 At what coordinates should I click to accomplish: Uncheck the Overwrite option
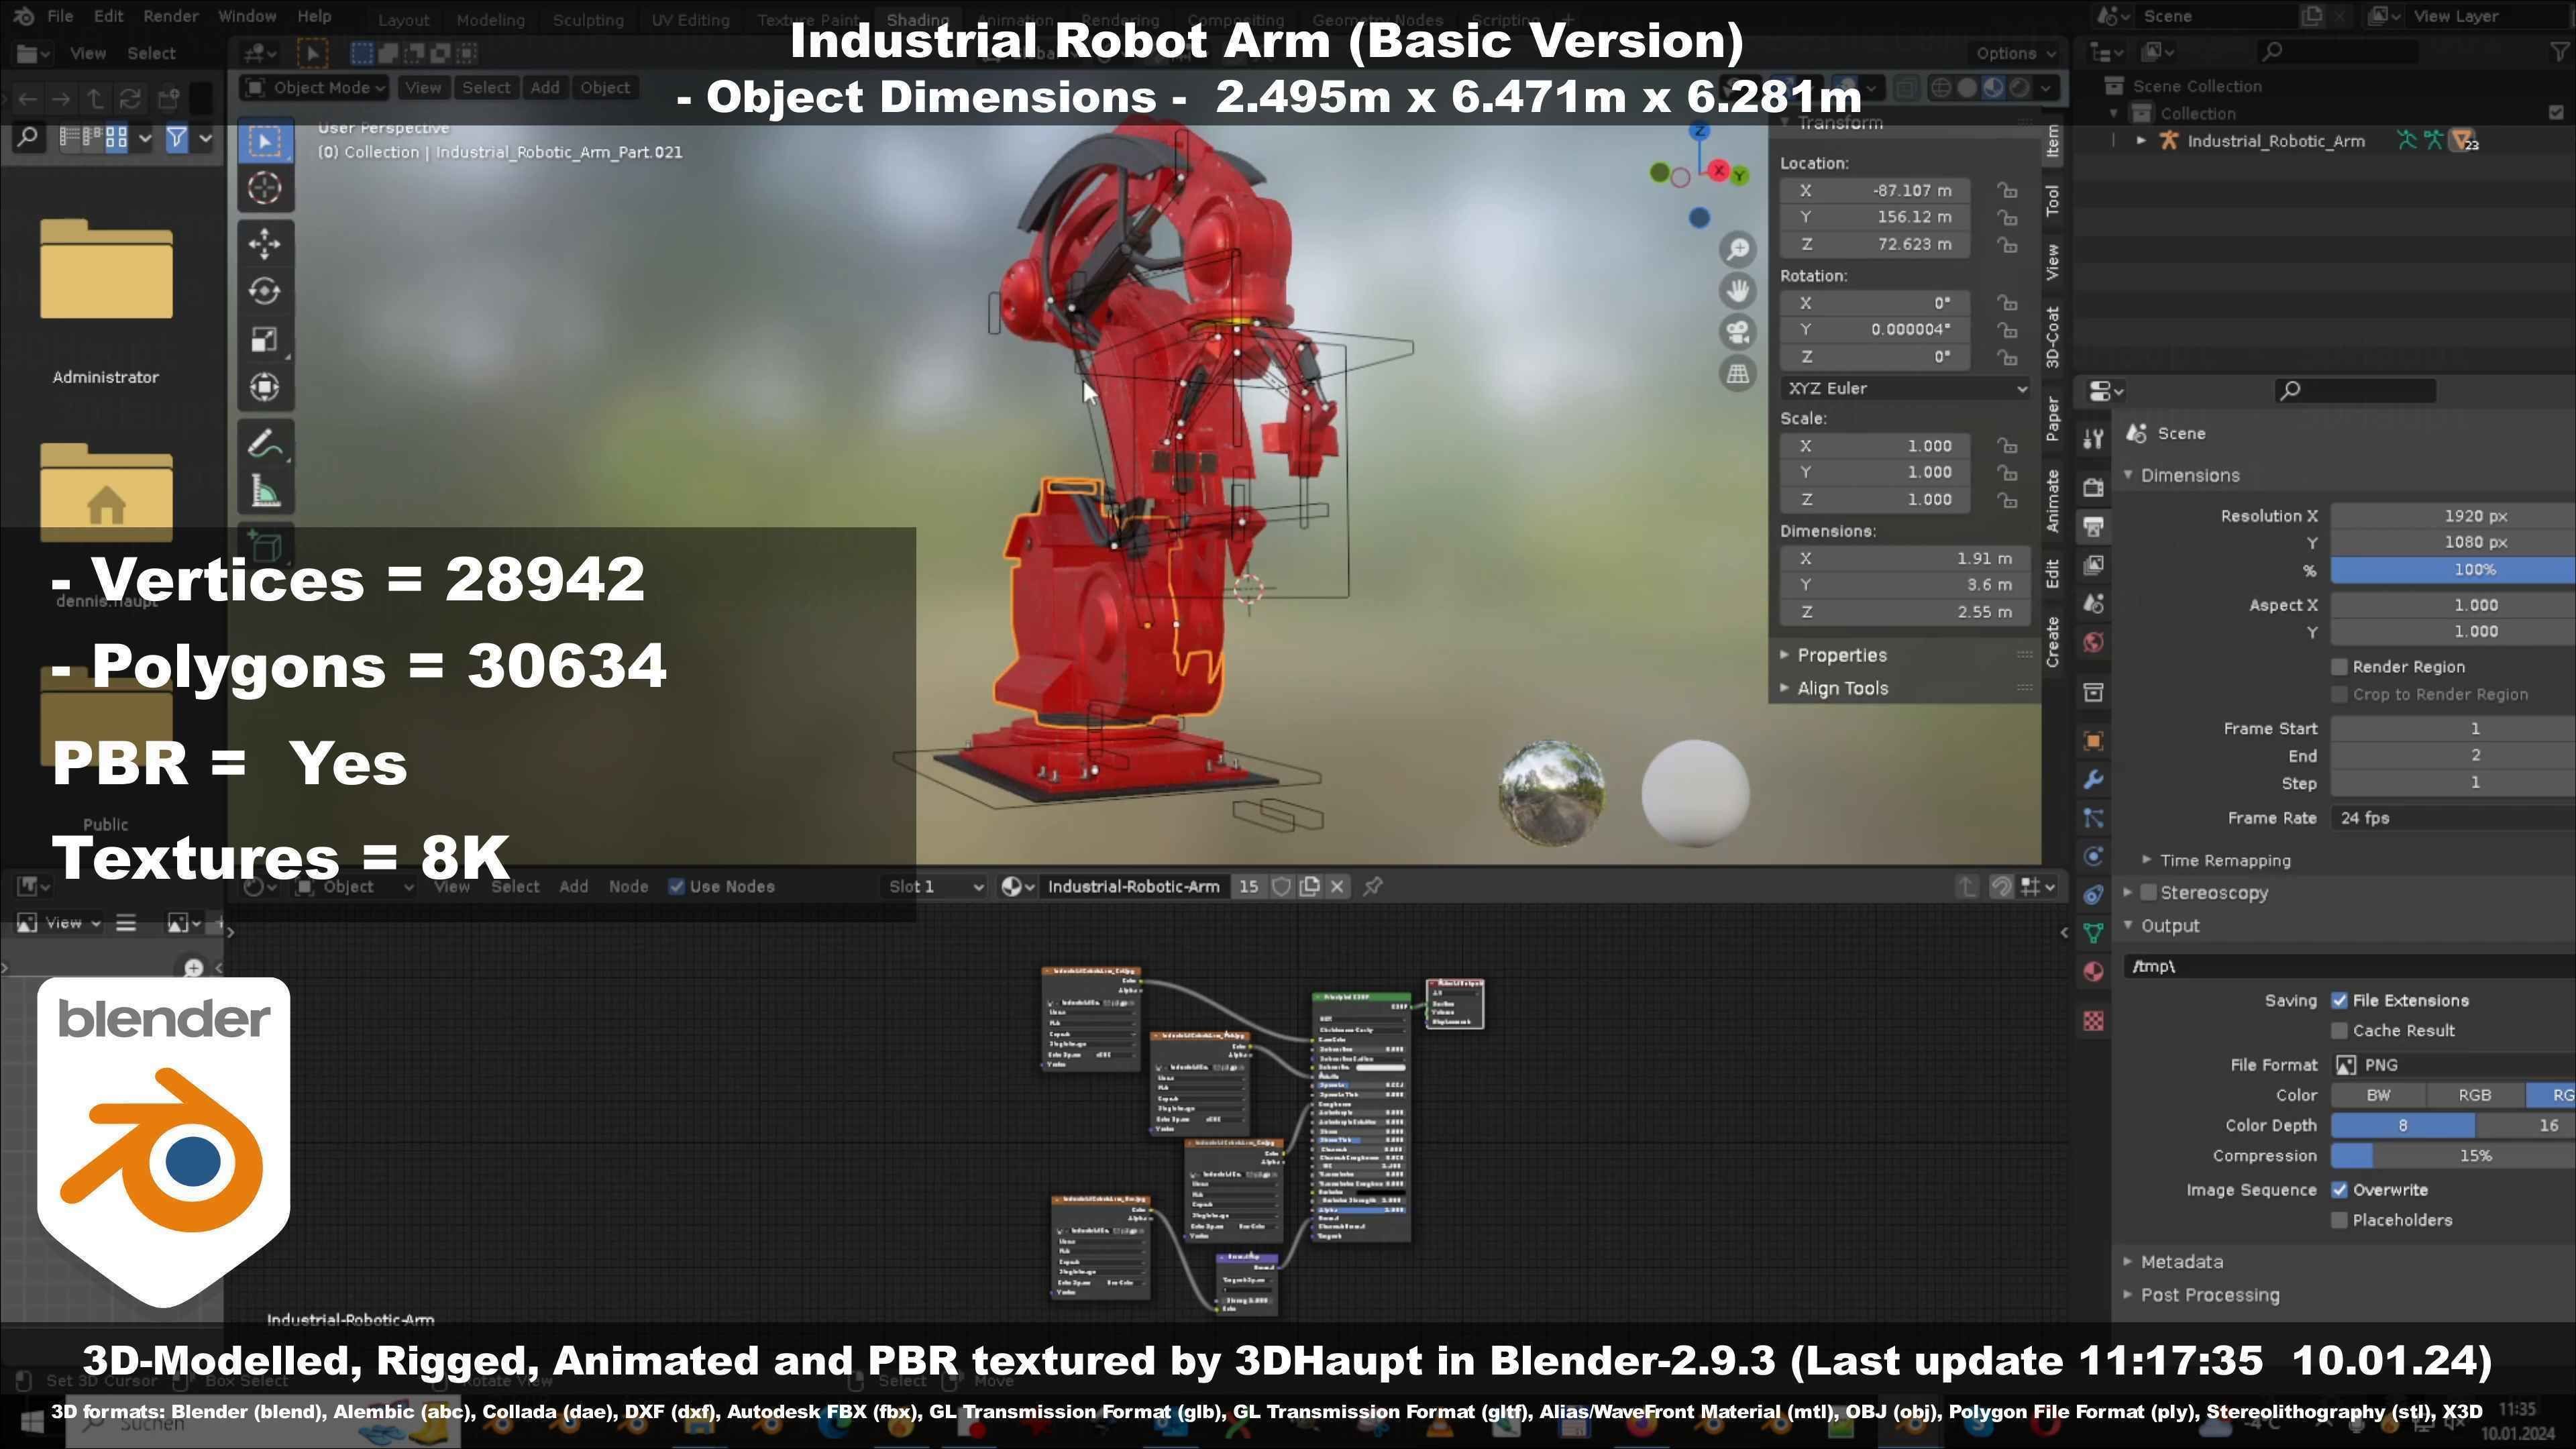pyautogui.click(x=2340, y=1190)
